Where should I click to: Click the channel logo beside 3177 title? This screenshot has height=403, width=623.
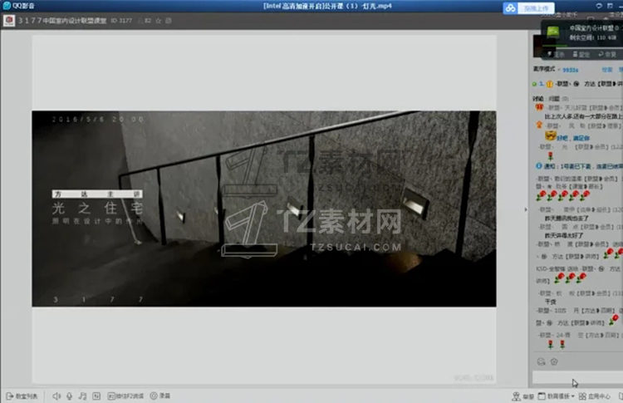[x=9, y=21]
